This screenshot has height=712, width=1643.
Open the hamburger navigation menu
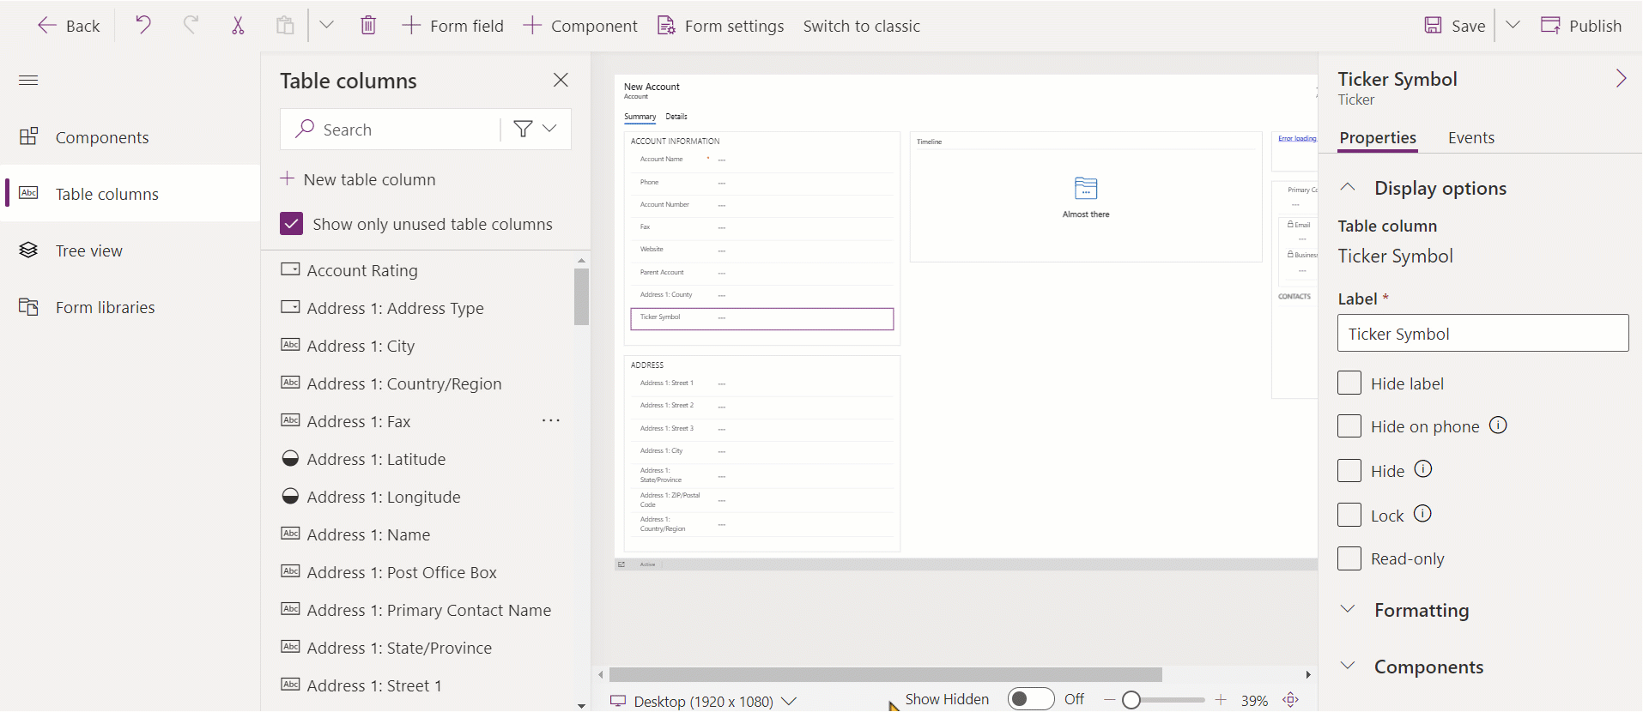tap(28, 80)
